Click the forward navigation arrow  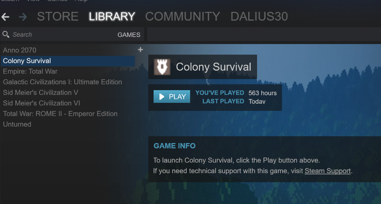pos(23,17)
